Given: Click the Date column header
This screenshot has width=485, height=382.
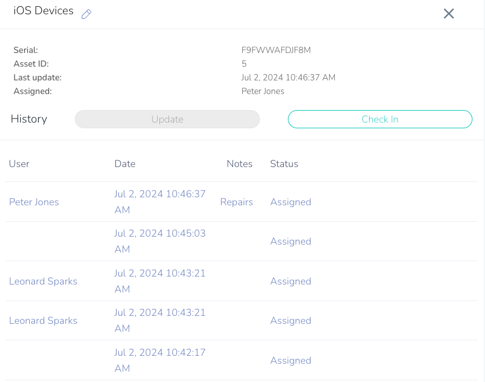Looking at the screenshot, I should [125, 164].
